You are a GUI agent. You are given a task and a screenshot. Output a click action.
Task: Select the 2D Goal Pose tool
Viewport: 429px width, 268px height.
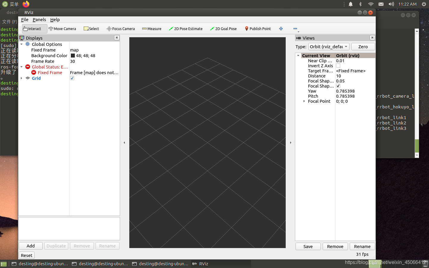223,29
